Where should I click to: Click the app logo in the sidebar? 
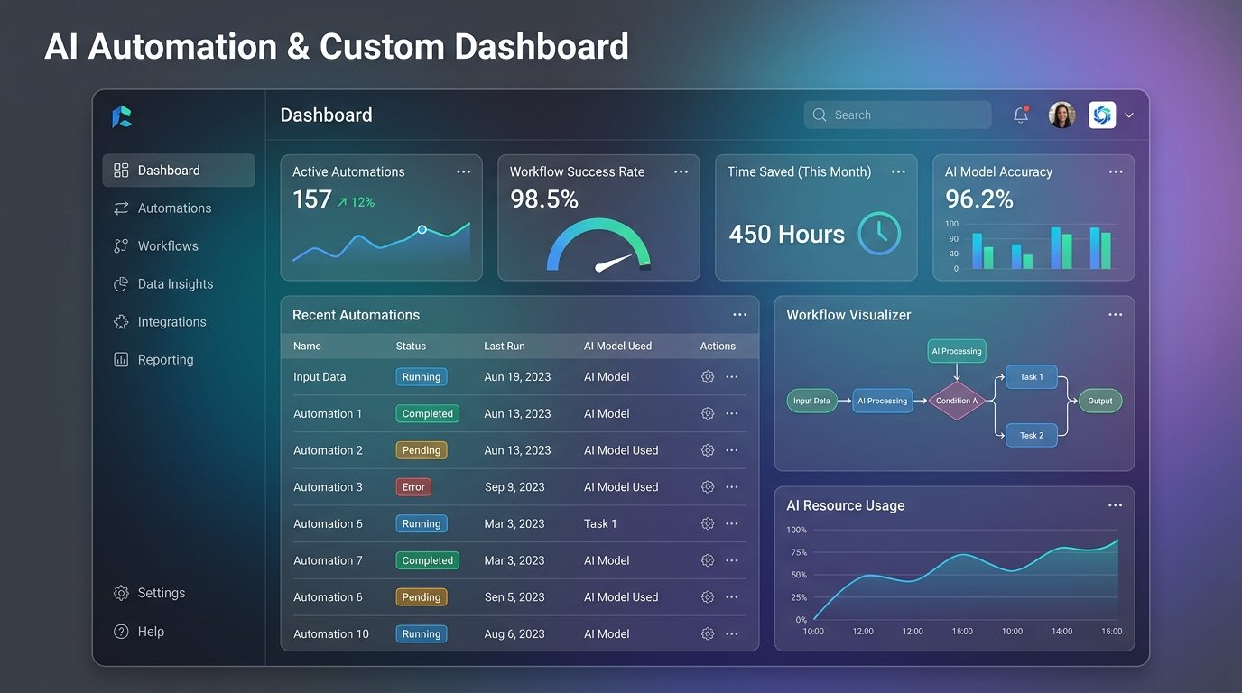[x=122, y=115]
